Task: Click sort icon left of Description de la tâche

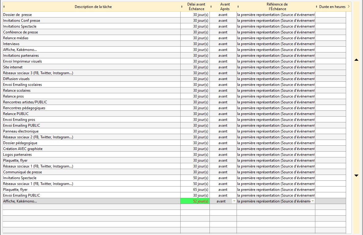Action: pos(4,7)
